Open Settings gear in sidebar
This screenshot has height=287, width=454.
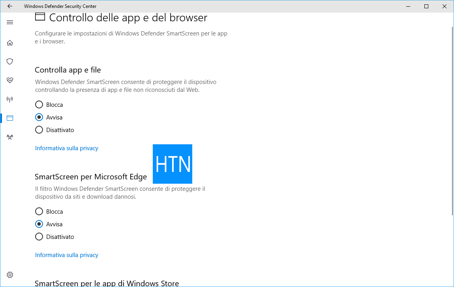point(10,274)
